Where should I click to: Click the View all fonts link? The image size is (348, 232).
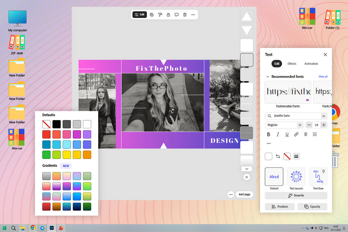tap(323, 76)
